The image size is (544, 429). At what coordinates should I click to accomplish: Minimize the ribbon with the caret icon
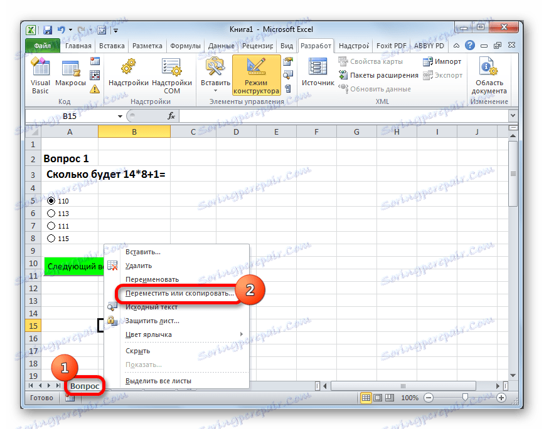(x=457, y=45)
